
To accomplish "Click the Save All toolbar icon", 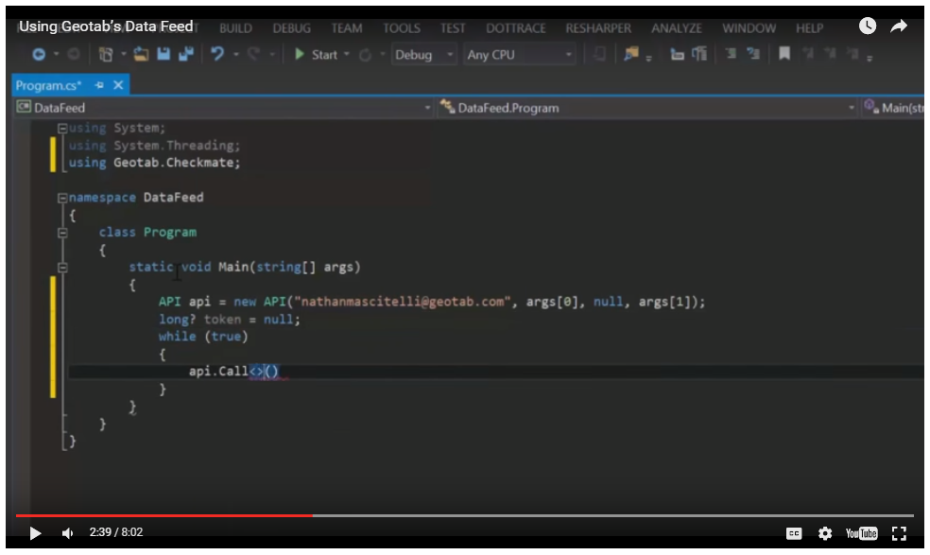I will coord(185,55).
